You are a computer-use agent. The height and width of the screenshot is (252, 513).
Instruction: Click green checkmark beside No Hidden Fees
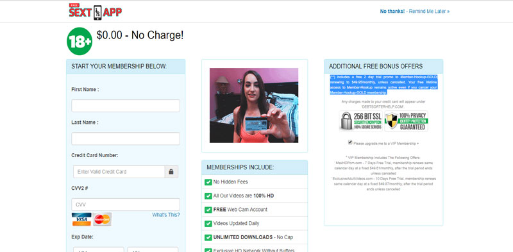(208, 182)
